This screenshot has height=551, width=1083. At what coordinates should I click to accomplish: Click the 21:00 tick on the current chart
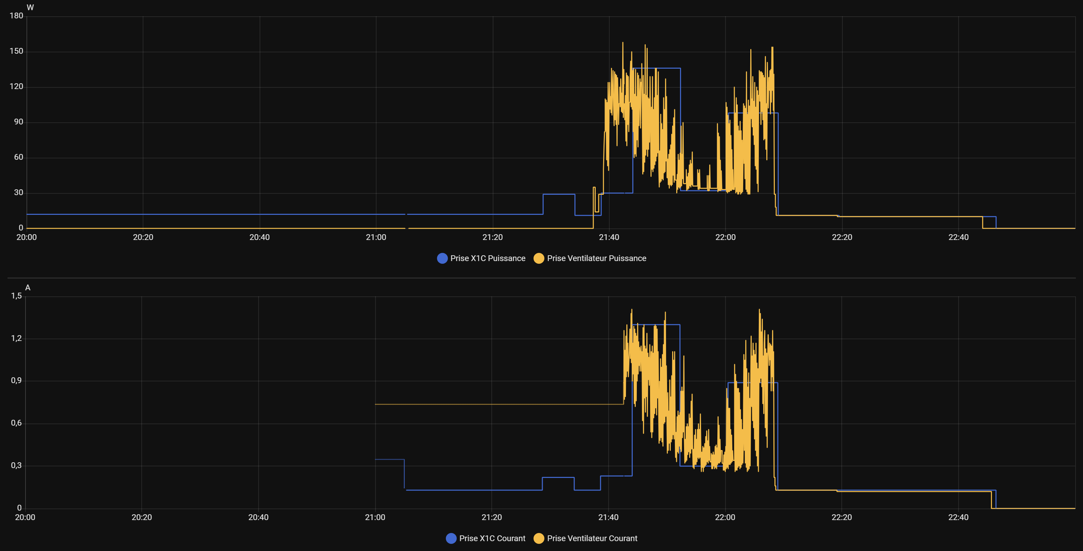(x=375, y=517)
